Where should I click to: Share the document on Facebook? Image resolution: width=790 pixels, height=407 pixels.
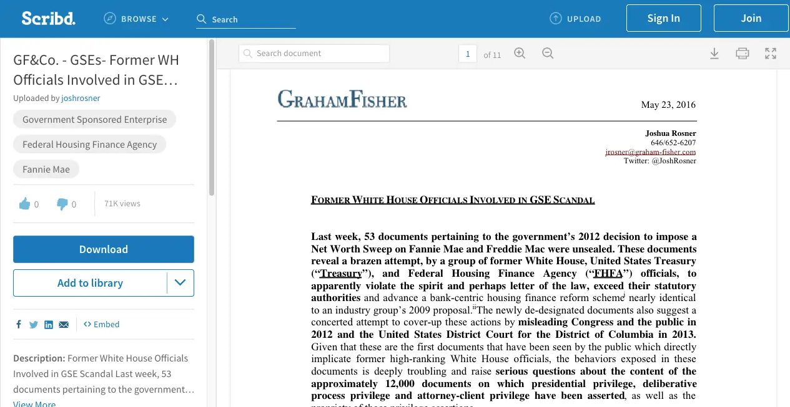(19, 324)
